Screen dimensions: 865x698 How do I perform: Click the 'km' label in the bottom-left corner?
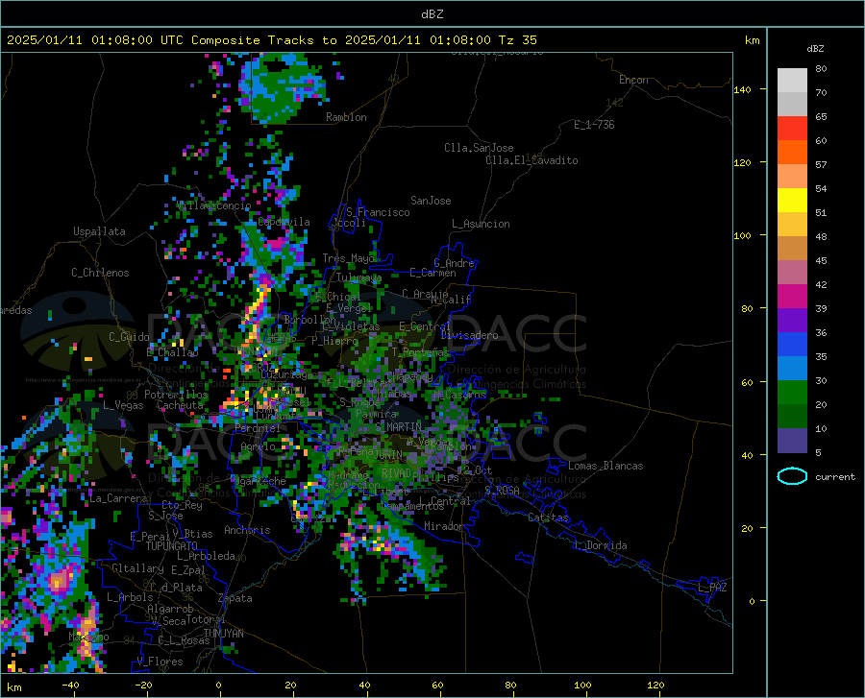13,687
